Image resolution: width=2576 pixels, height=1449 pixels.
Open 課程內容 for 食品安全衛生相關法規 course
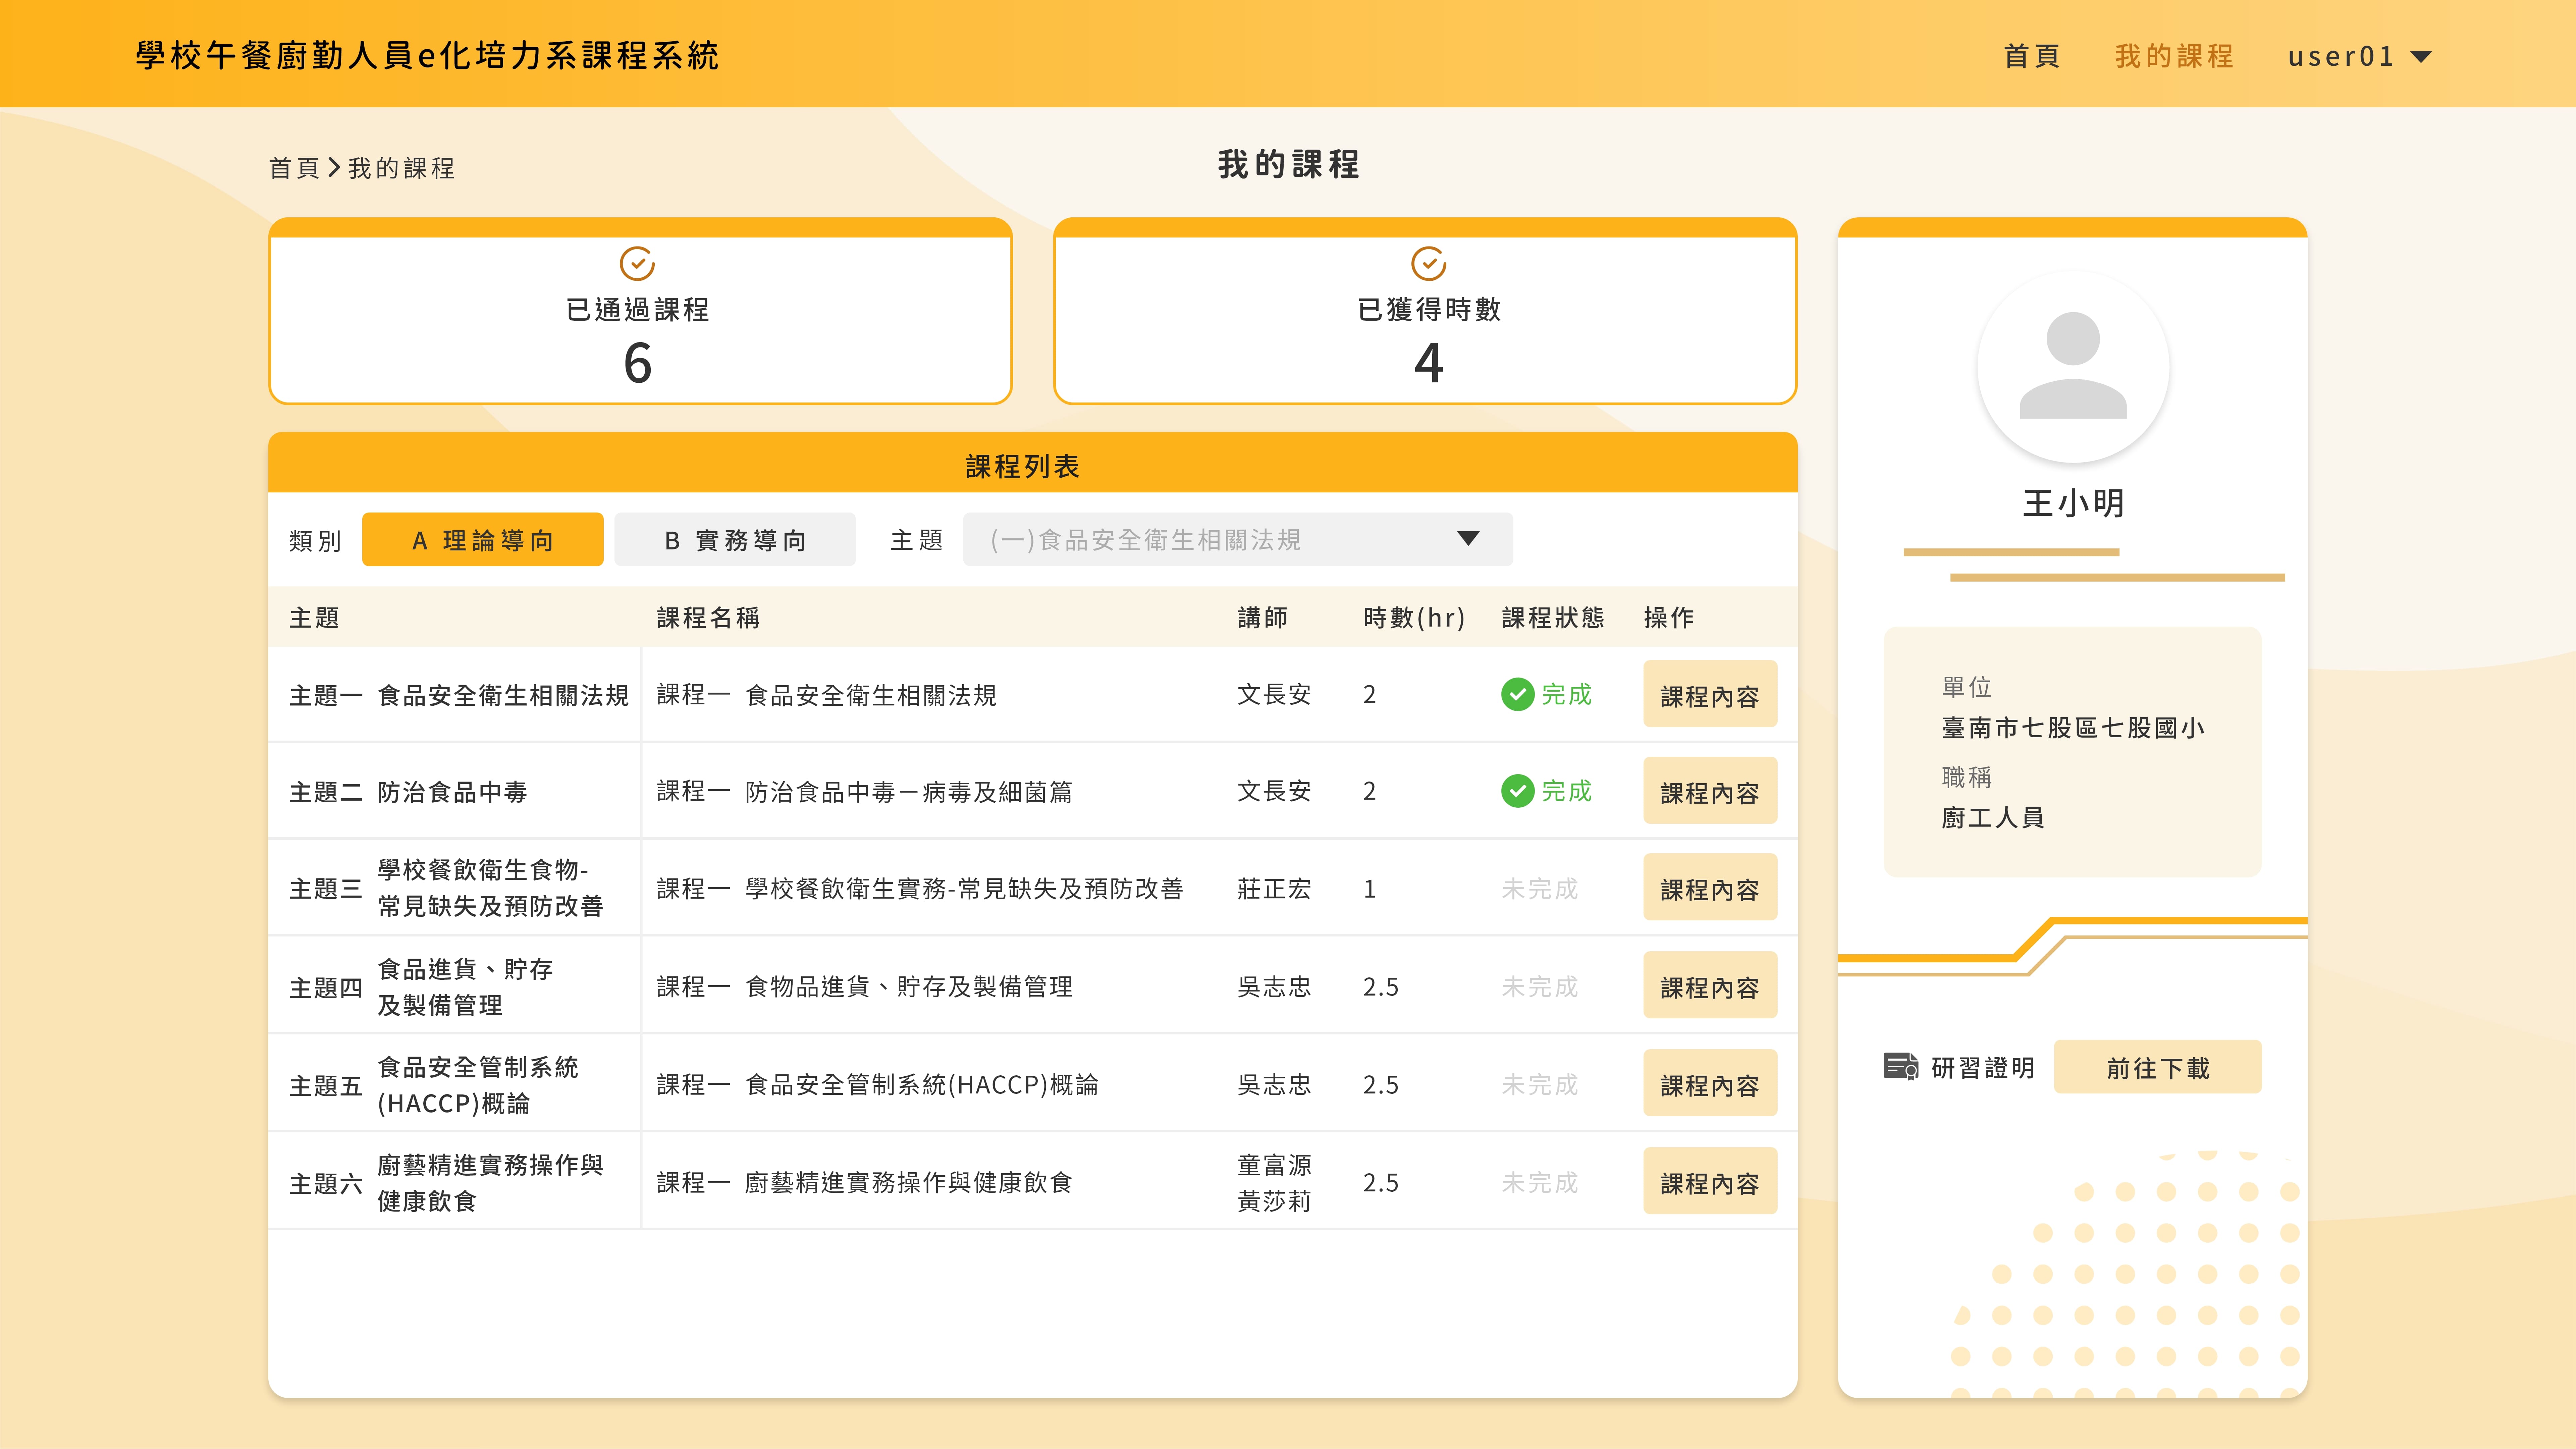pyautogui.click(x=1710, y=694)
